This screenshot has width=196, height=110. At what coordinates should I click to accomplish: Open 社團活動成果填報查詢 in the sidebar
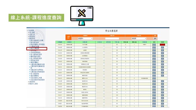38,72
